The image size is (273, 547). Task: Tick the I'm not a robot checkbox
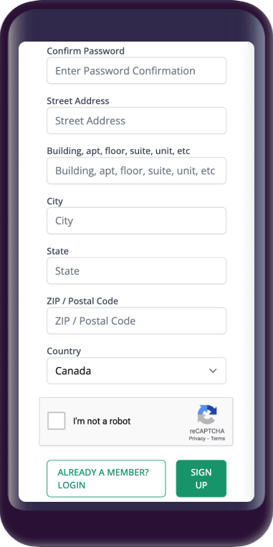pyautogui.click(x=57, y=421)
